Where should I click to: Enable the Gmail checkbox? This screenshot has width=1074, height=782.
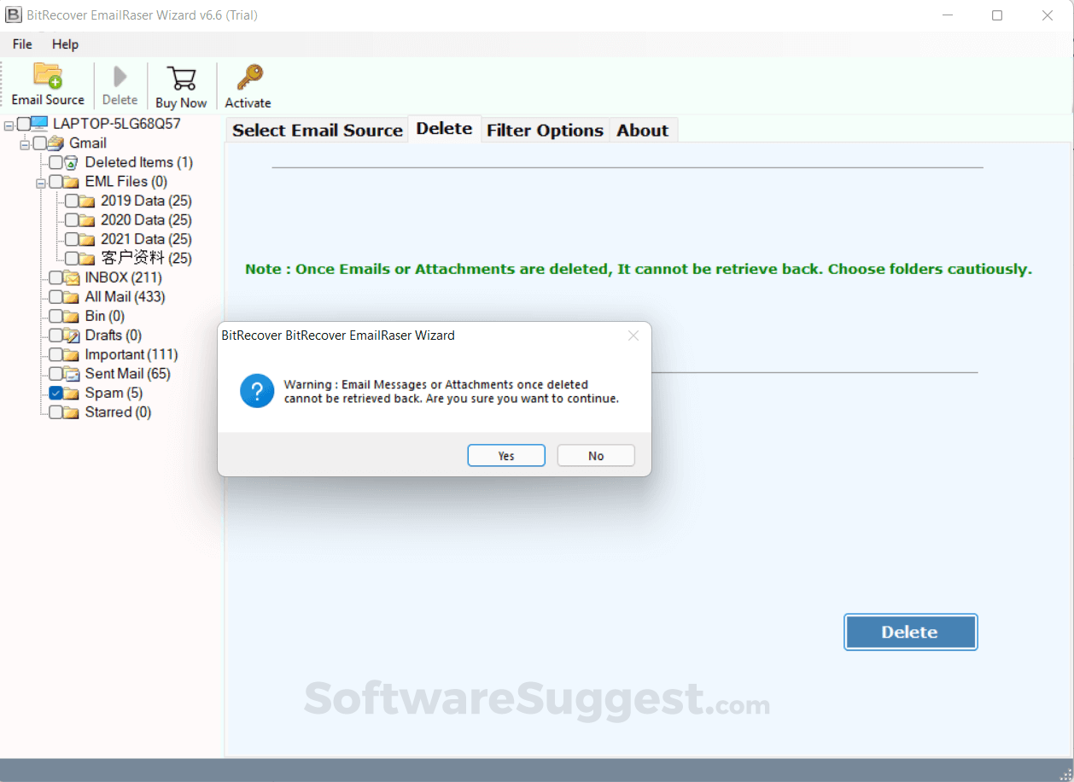click(x=39, y=143)
